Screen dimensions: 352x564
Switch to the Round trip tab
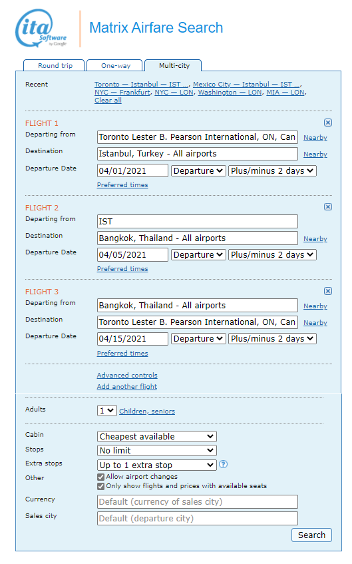[x=55, y=65]
